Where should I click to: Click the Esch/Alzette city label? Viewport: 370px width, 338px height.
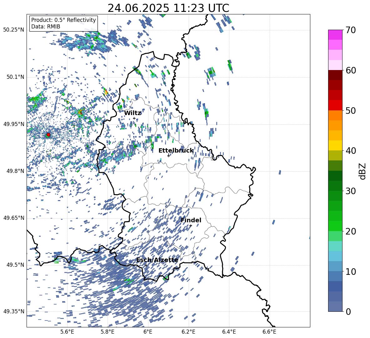[x=157, y=260]
